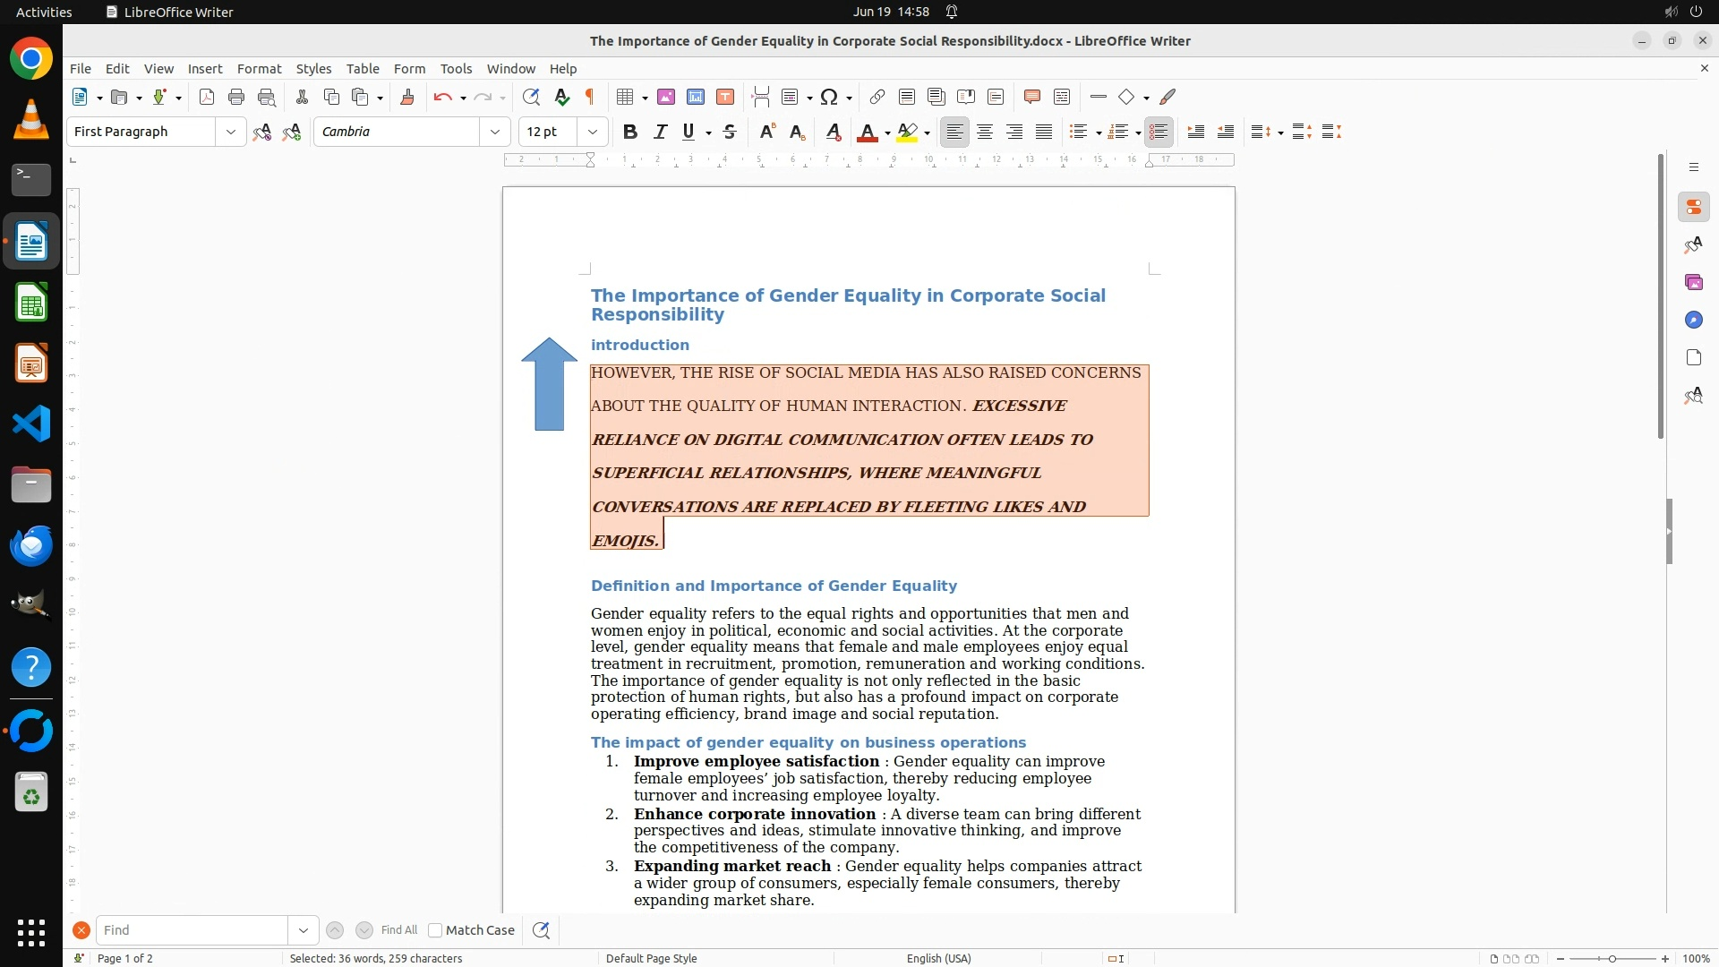
Task: Insert a special character (Omega icon)
Action: (829, 98)
